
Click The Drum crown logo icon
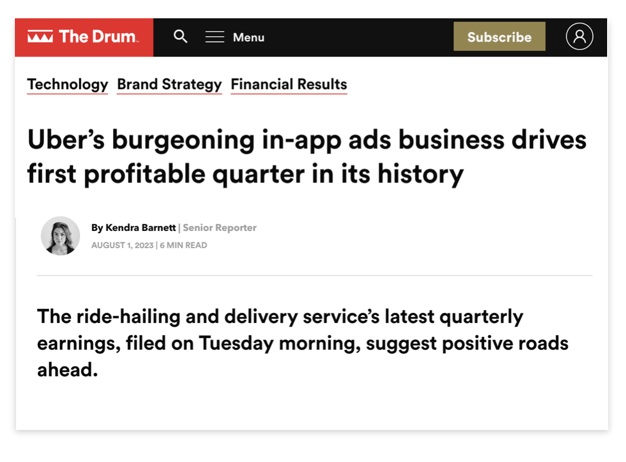point(40,37)
